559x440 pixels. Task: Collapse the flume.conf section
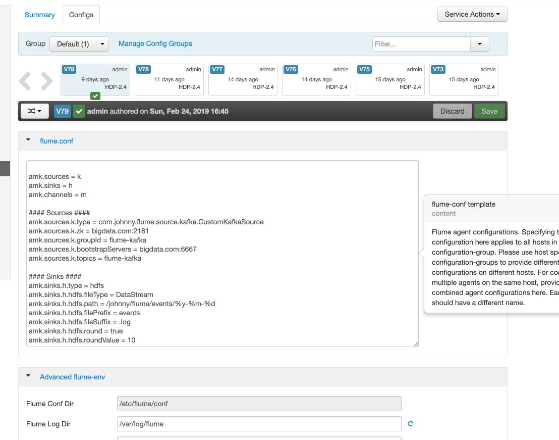pyautogui.click(x=29, y=141)
